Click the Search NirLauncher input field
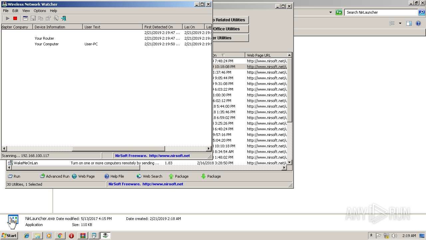 coord(381,12)
